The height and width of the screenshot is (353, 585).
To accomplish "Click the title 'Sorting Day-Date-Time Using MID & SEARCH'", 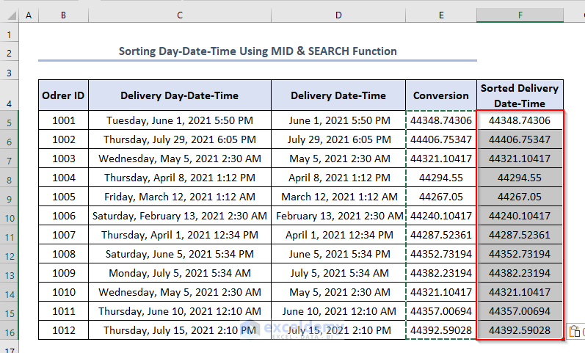I will point(257,51).
